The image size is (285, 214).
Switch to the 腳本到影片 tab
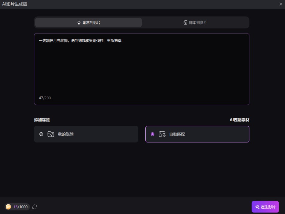click(x=195, y=22)
